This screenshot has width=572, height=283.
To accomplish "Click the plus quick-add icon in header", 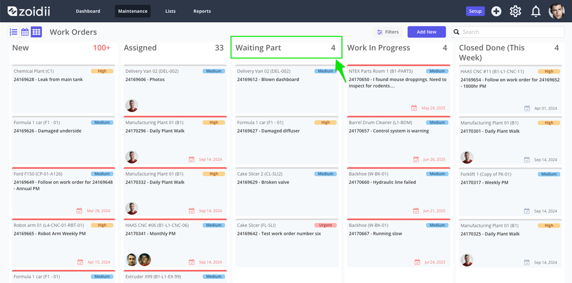I will pos(496,11).
